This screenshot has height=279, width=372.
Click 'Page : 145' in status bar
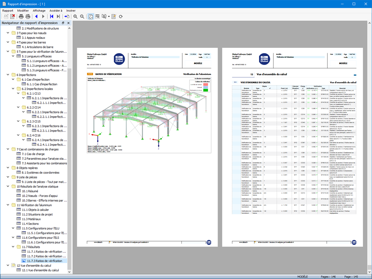[x=351, y=276]
